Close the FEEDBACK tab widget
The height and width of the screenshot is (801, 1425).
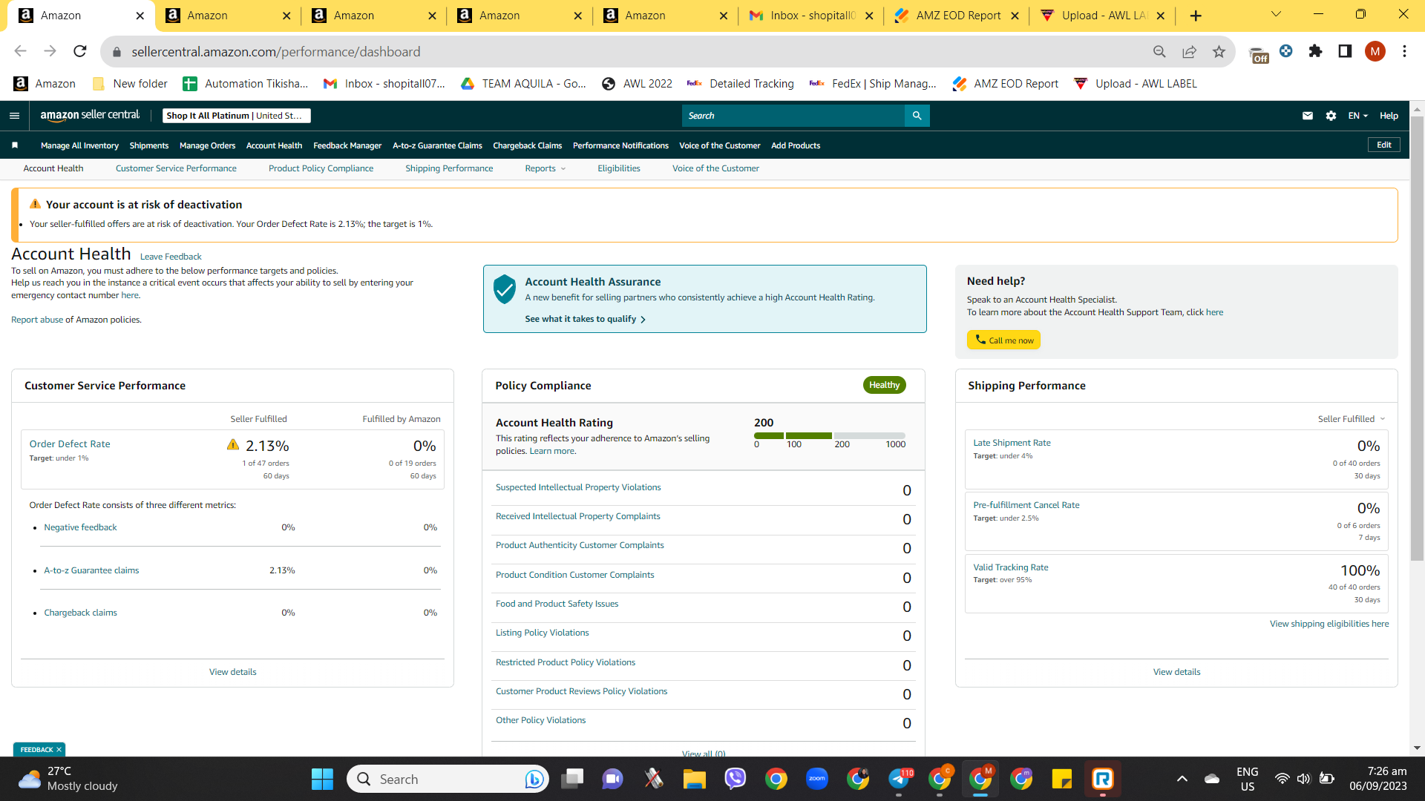tap(59, 750)
